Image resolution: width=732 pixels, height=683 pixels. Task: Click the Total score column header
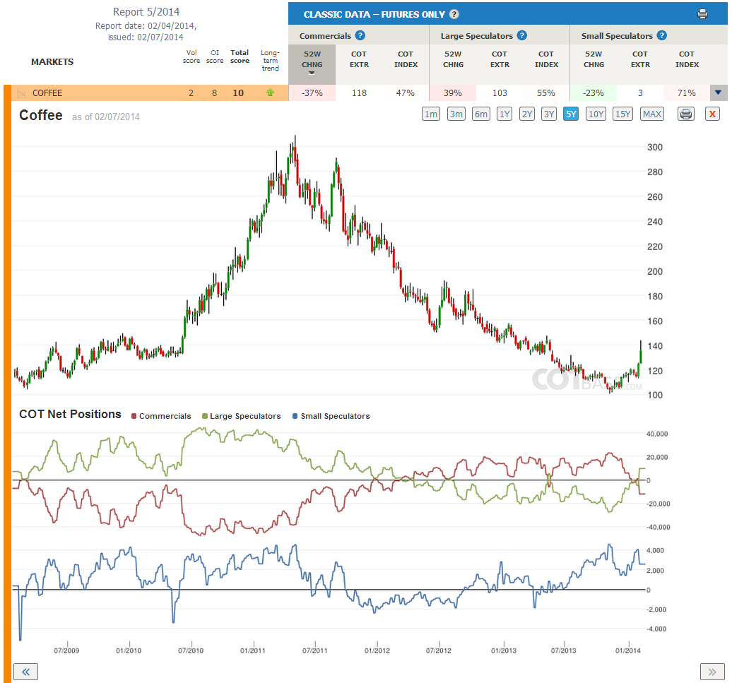(x=240, y=57)
